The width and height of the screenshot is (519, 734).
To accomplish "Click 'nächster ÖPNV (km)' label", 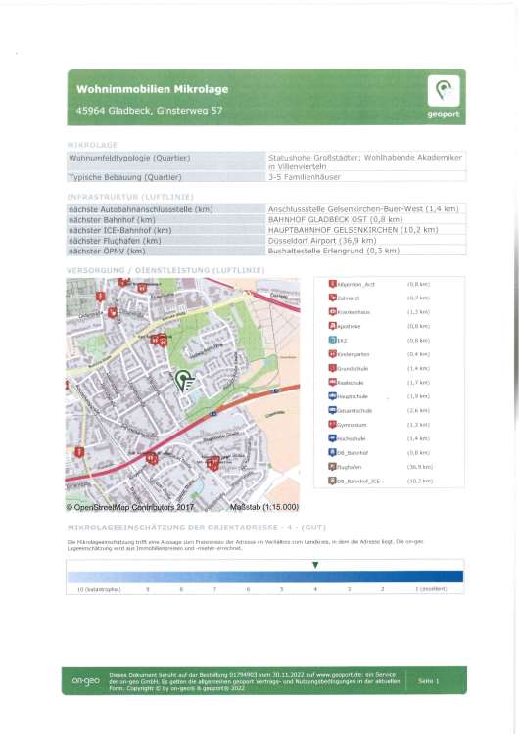I will pyautogui.click(x=107, y=251).
